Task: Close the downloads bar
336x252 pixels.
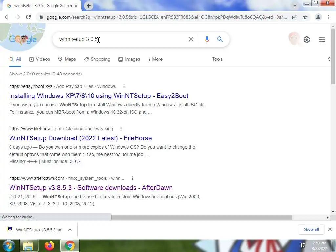Action: pyautogui.click(x=330, y=229)
